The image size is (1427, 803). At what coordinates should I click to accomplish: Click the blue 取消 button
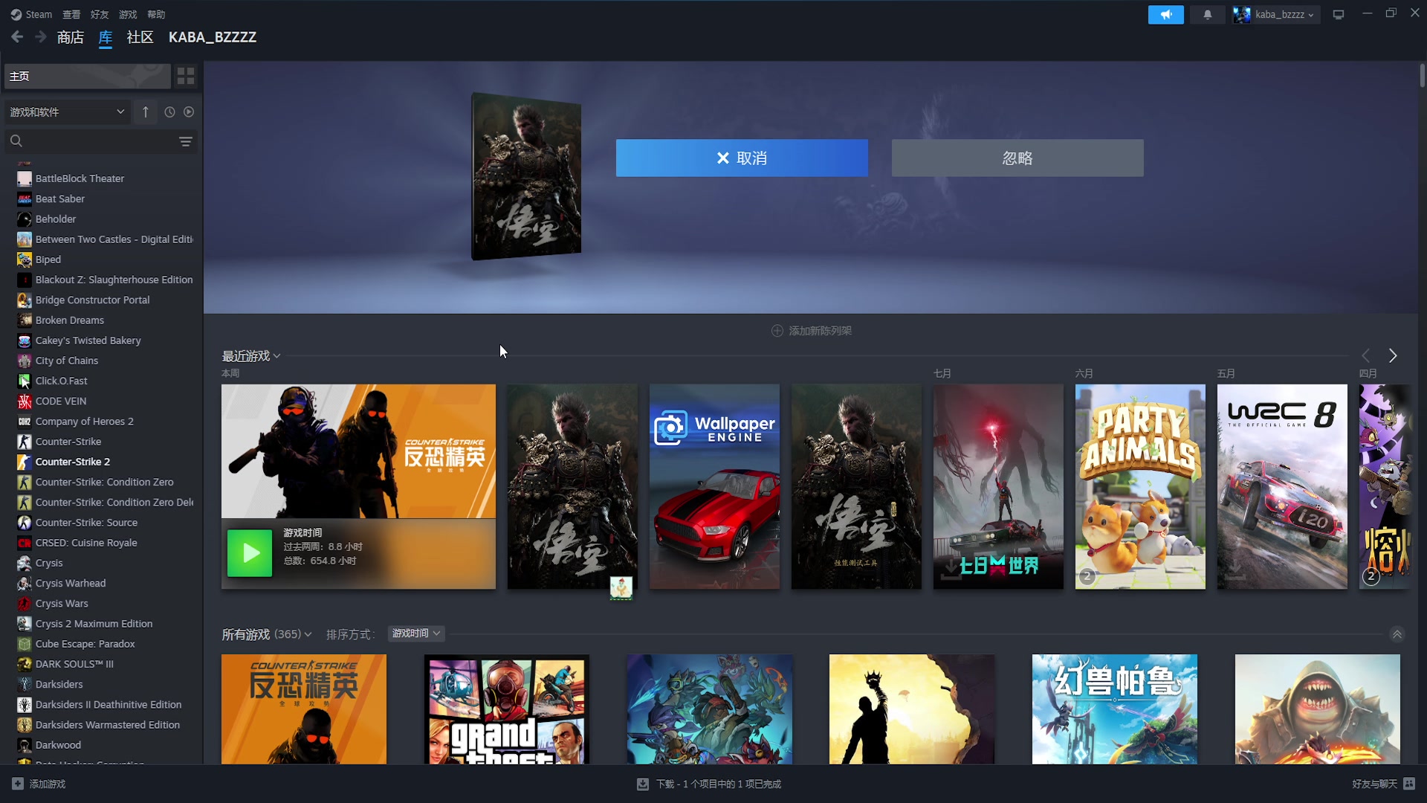coord(742,158)
